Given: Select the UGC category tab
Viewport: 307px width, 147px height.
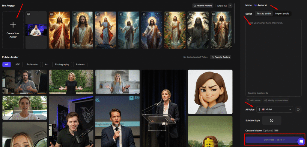Looking at the screenshot, I should pos(18,64).
